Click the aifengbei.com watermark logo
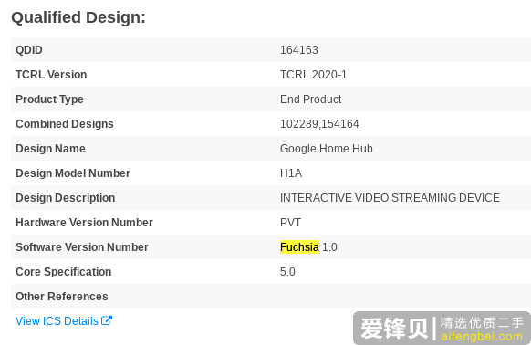The width and height of the screenshot is (531, 345). tap(442, 328)
